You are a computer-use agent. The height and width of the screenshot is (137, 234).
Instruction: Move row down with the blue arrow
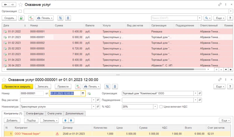coord(71,120)
